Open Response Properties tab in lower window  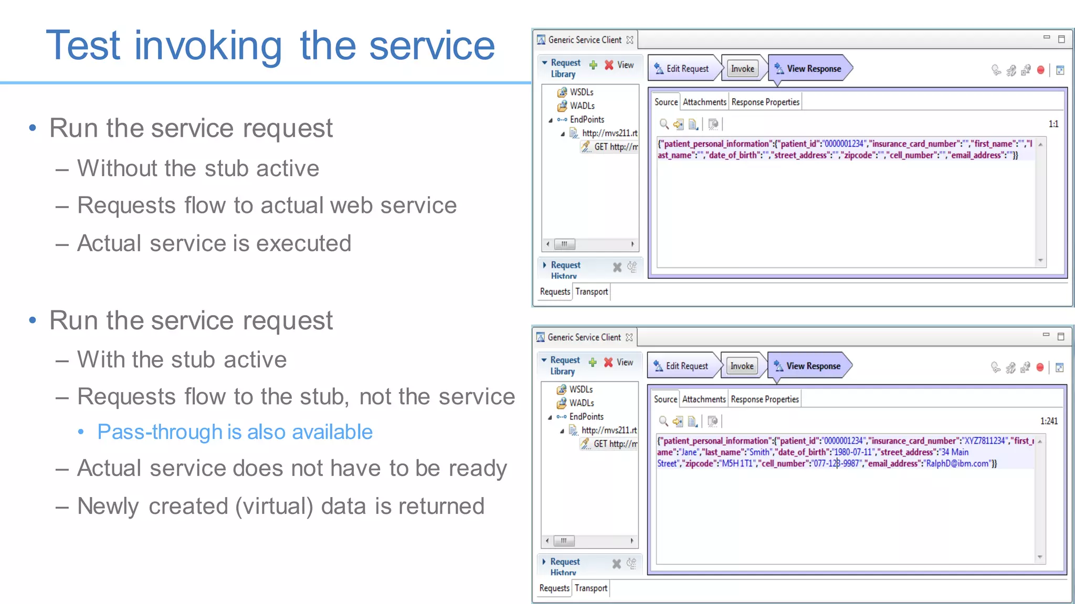pos(765,400)
